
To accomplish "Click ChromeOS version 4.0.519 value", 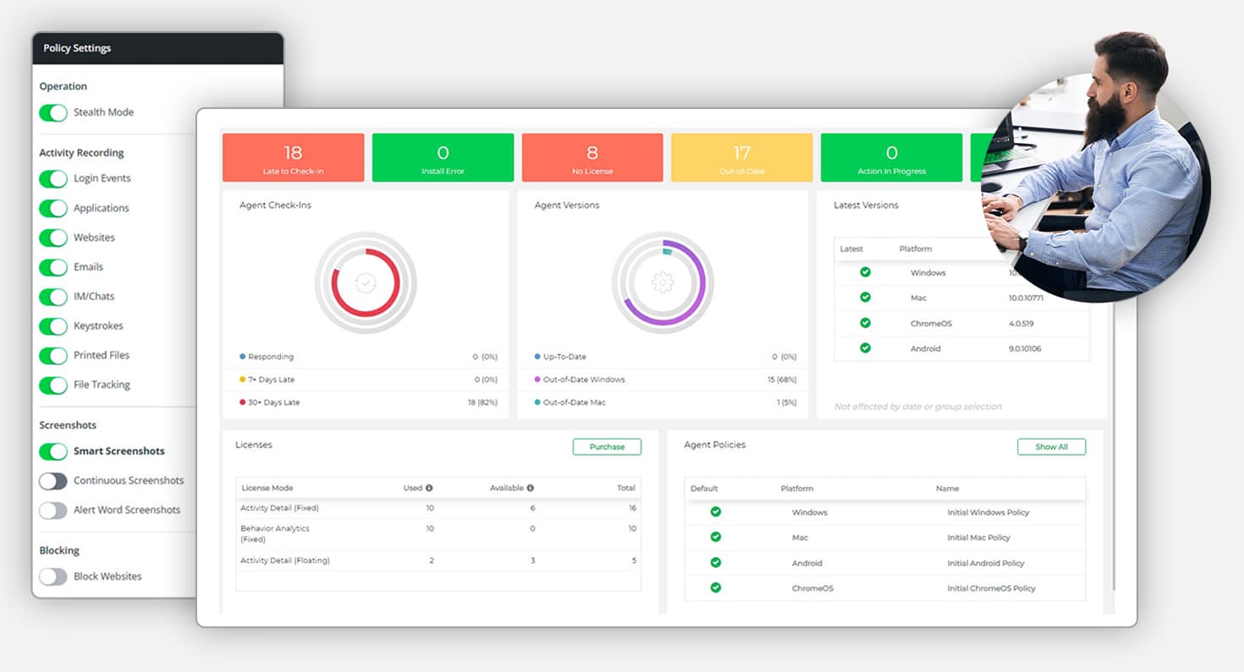I will (x=1021, y=324).
